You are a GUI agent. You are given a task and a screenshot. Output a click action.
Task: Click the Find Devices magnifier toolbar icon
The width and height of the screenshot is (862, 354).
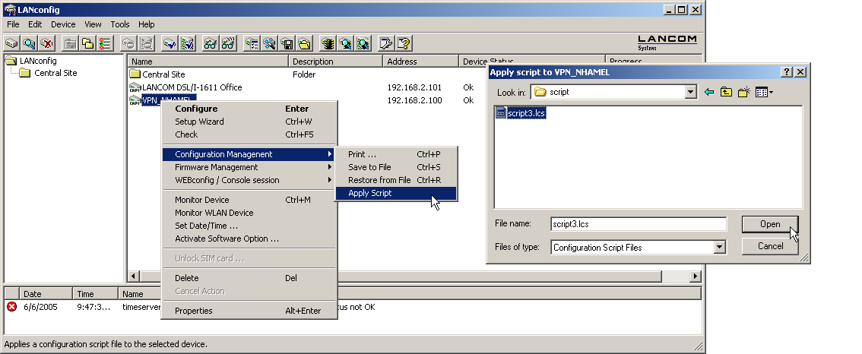click(x=30, y=43)
